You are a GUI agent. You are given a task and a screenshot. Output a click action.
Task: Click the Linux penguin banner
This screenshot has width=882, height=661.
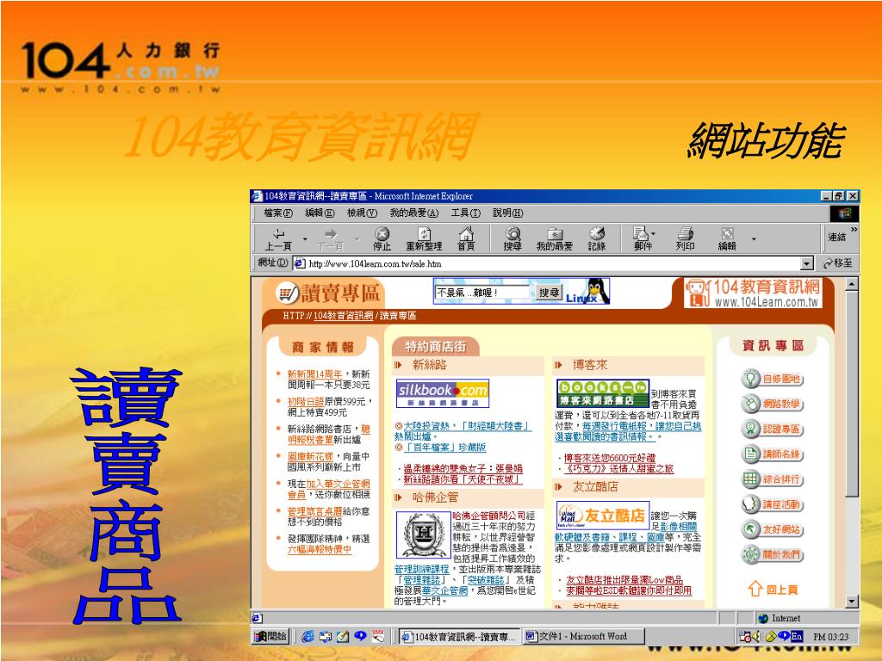pos(587,293)
